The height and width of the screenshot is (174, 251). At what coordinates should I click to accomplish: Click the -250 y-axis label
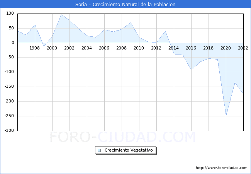(9, 116)
